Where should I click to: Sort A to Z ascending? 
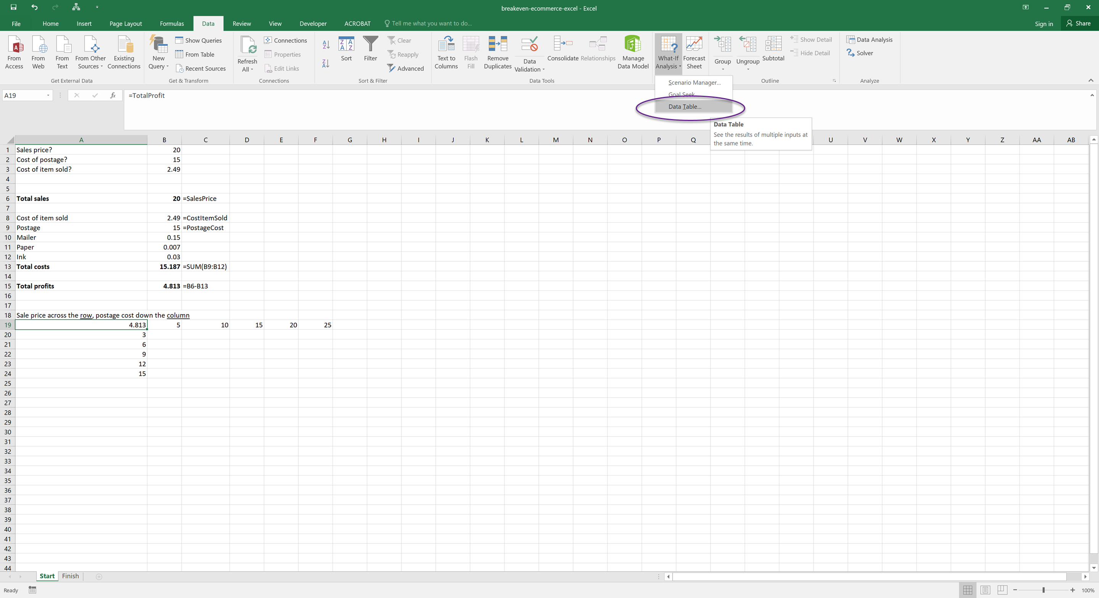pos(326,44)
